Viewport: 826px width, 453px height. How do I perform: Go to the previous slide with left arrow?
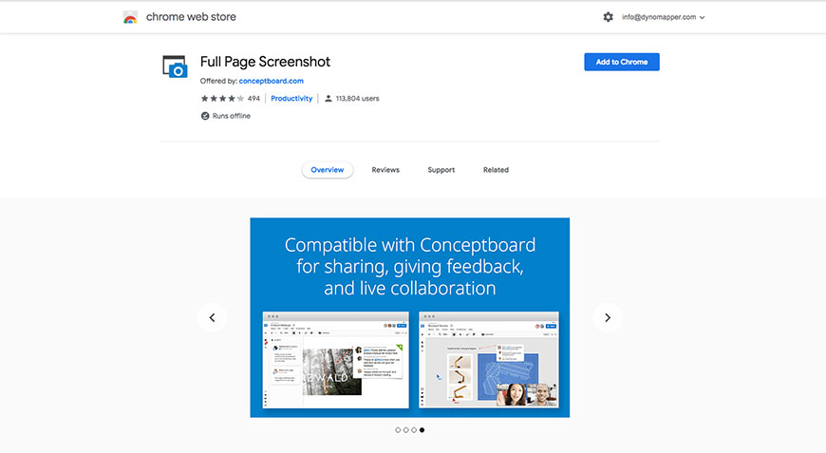coord(212,317)
